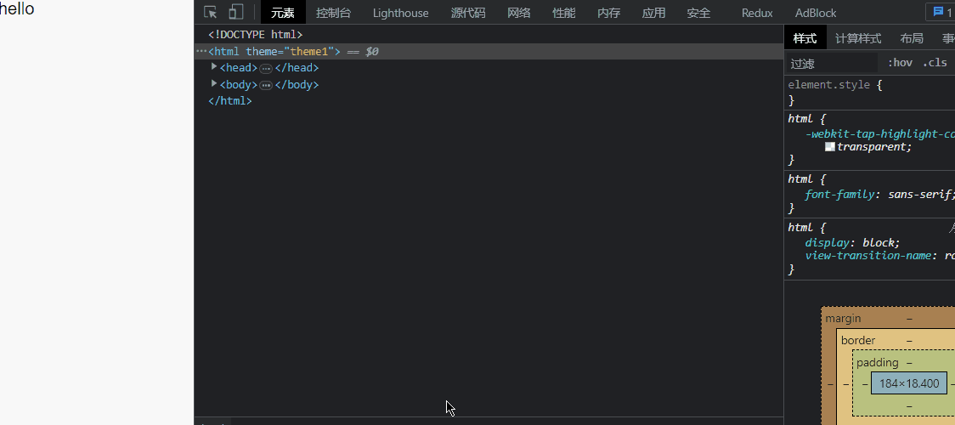Select the border box in box model
The width and height of the screenshot is (955, 425).
click(x=858, y=340)
